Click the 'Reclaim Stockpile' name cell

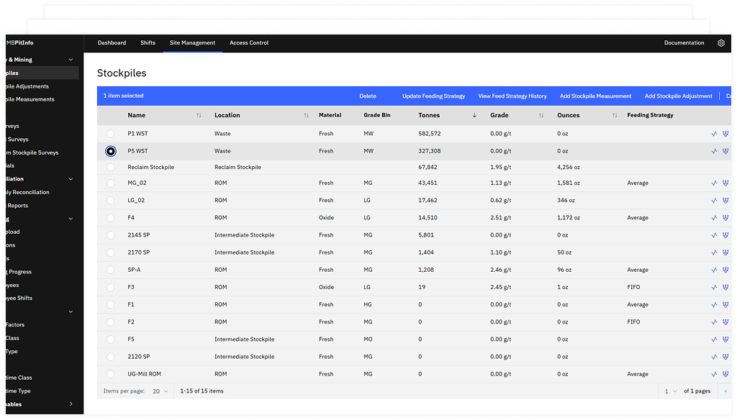(x=151, y=168)
